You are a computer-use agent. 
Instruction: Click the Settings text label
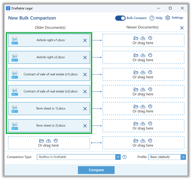(177, 18)
